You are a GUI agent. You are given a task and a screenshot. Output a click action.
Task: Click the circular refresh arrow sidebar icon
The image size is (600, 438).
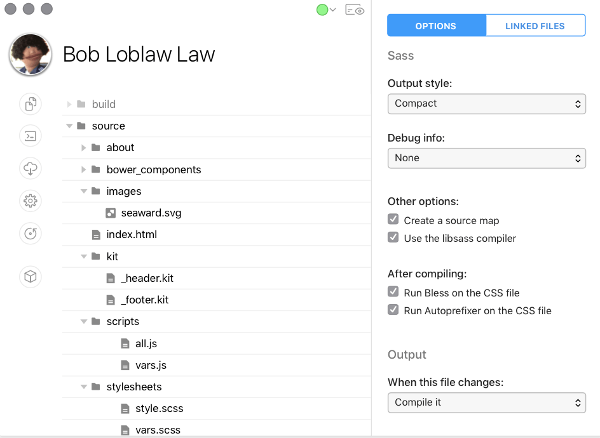point(31,233)
